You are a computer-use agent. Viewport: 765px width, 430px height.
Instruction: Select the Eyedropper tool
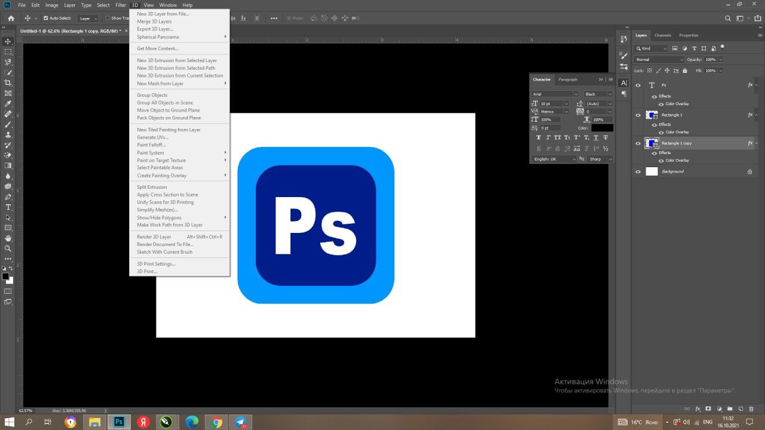(8, 103)
